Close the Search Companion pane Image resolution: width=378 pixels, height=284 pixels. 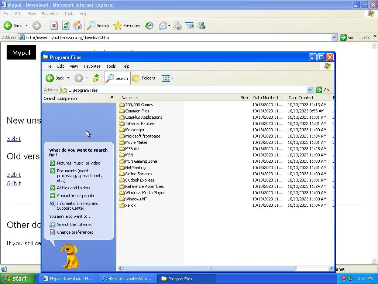click(111, 97)
